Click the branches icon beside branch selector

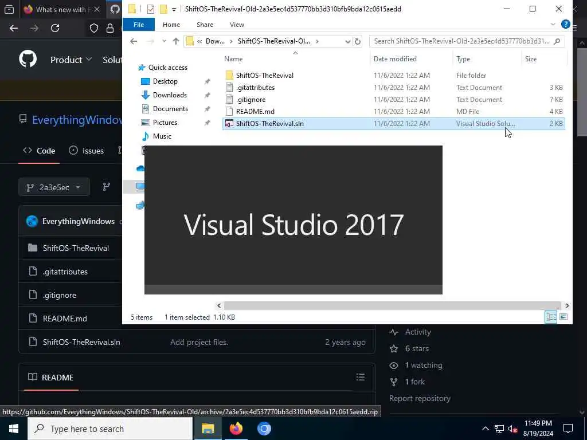coord(107,187)
